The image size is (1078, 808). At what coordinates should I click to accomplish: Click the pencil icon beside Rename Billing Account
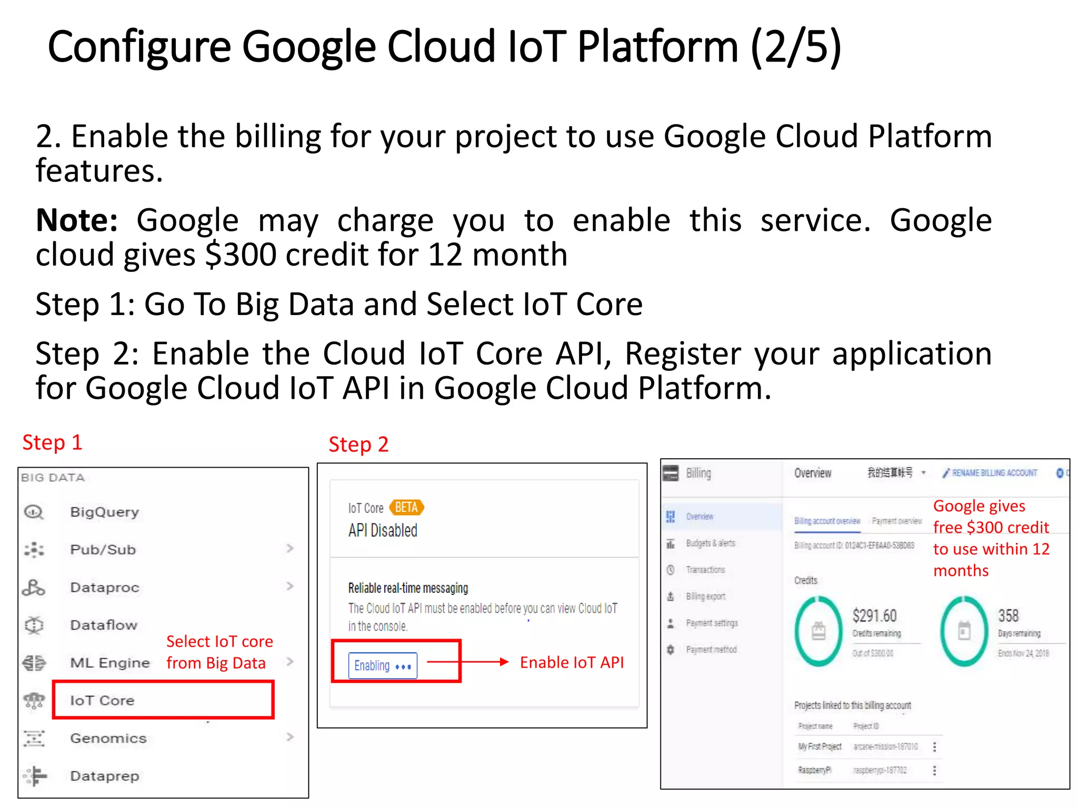click(x=946, y=473)
